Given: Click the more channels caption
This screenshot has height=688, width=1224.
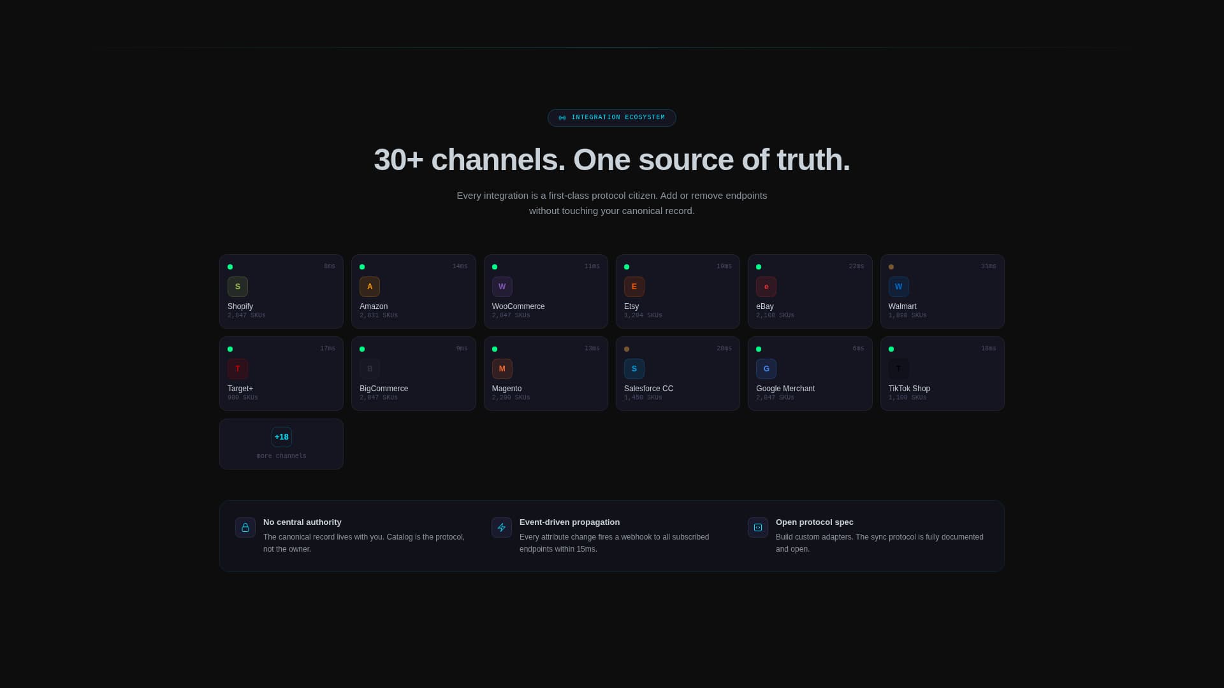Looking at the screenshot, I should point(282,456).
